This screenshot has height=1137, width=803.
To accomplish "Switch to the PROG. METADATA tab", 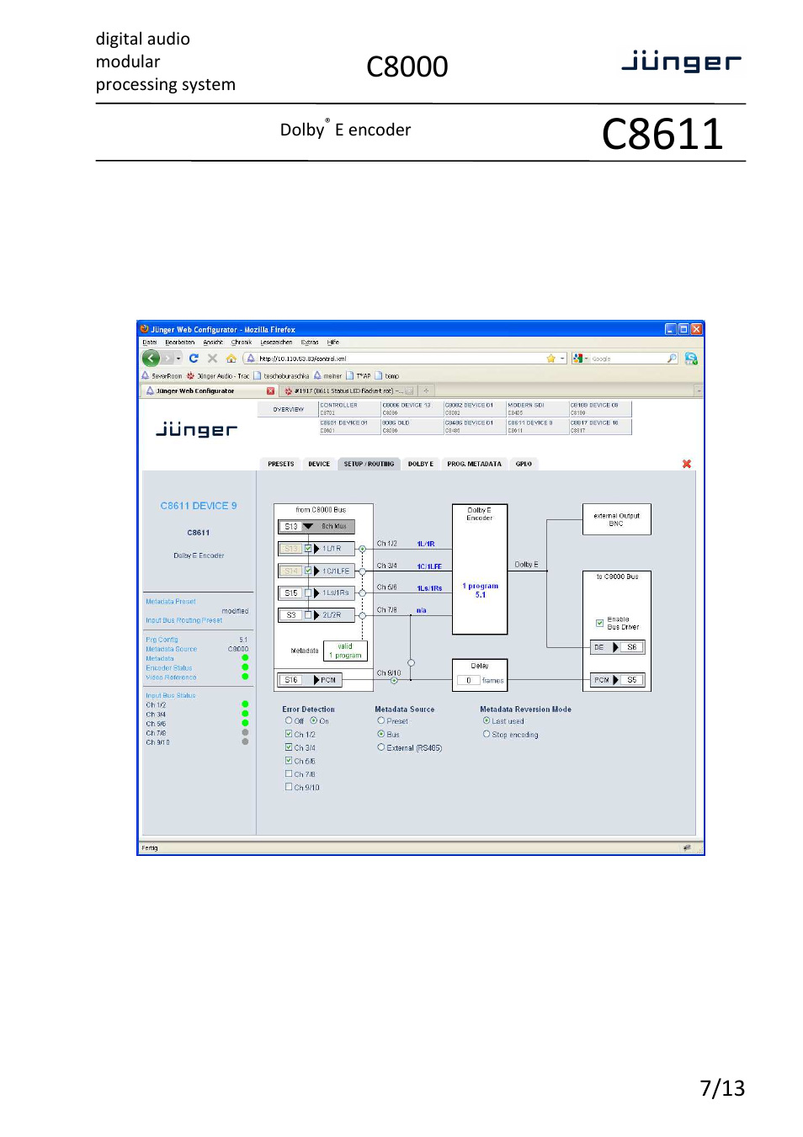I will click(474, 464).
